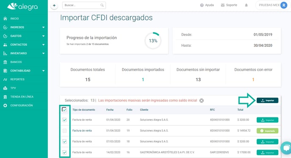
Task: Open notifications bell icon
Action: click(246, 5)
